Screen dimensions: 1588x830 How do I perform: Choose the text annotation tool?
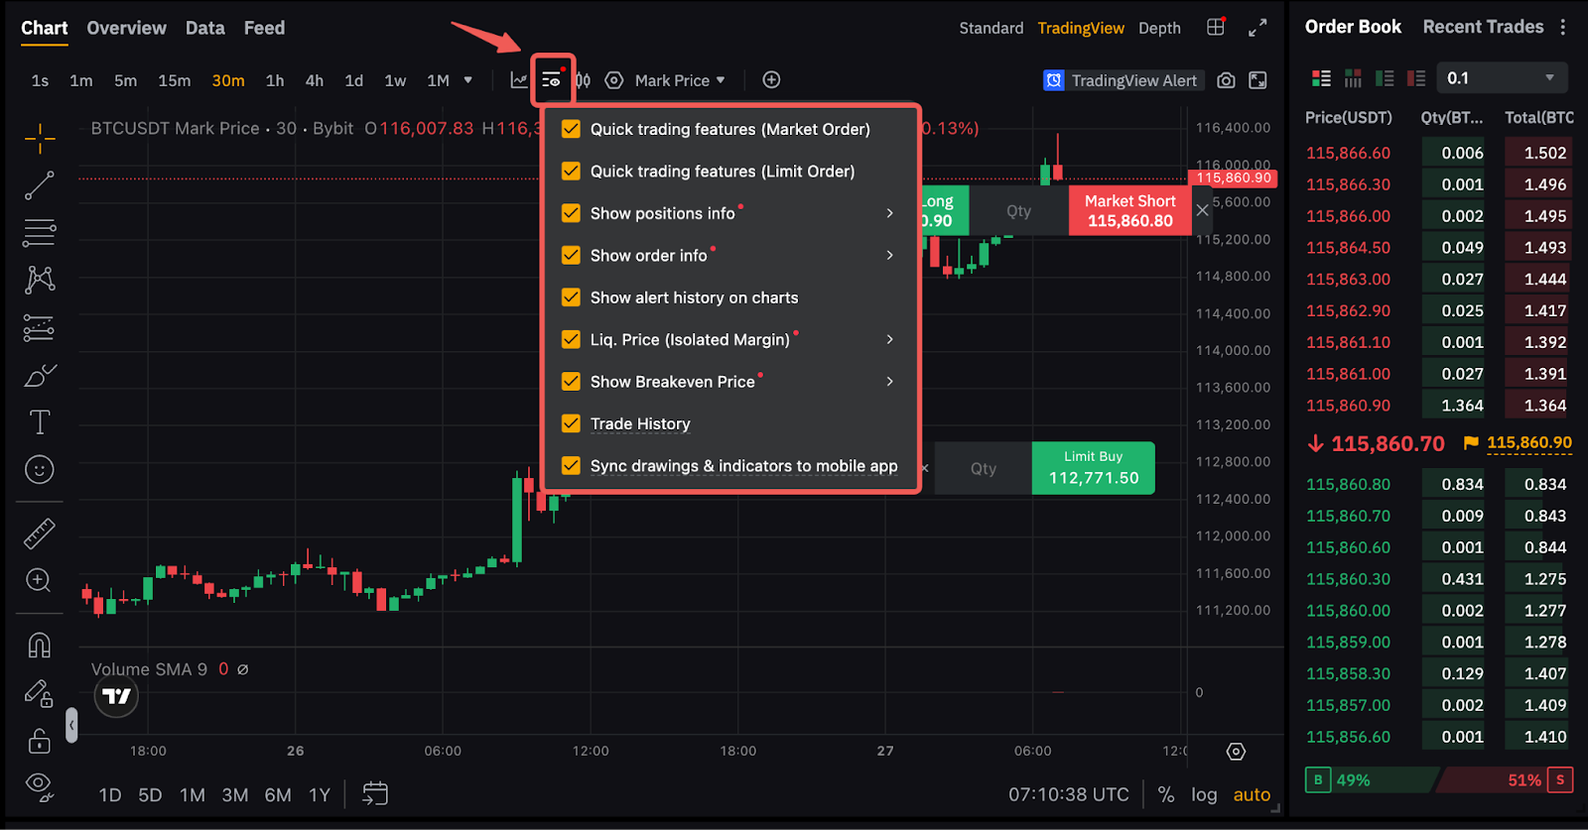click(x=40, y=422)
